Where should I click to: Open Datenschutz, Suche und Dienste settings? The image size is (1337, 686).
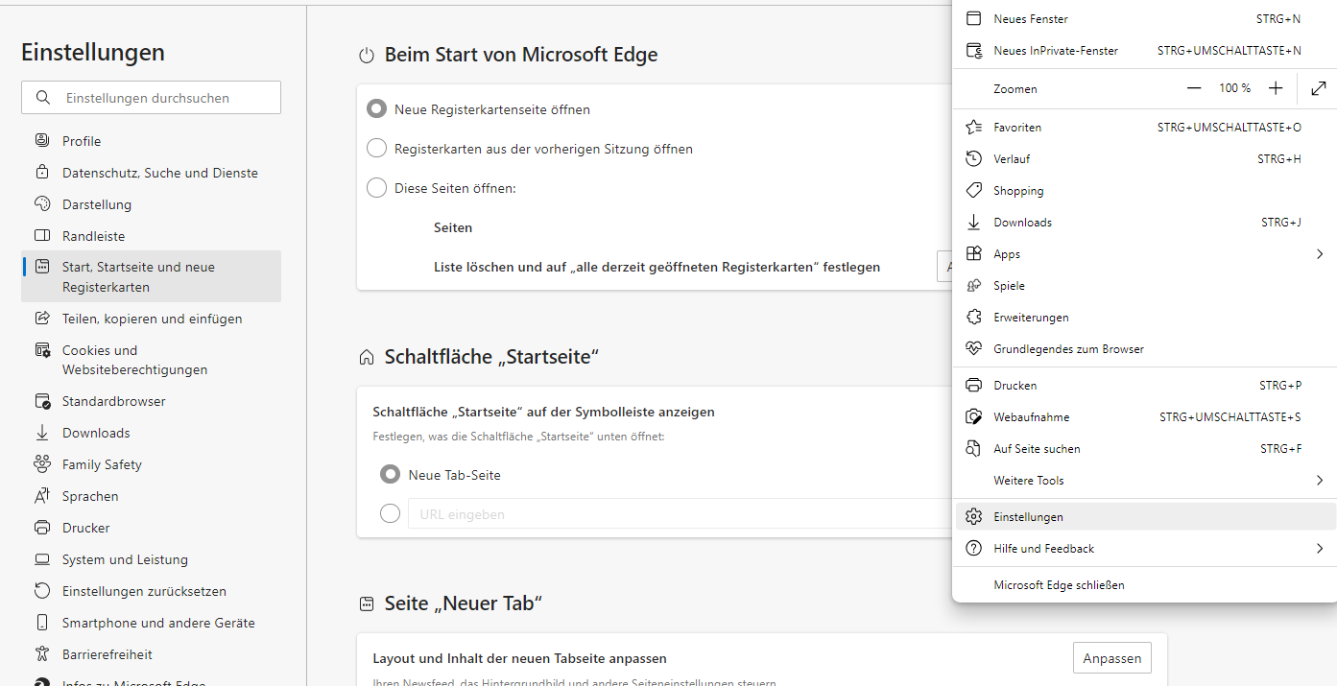[x=159, y=173]
